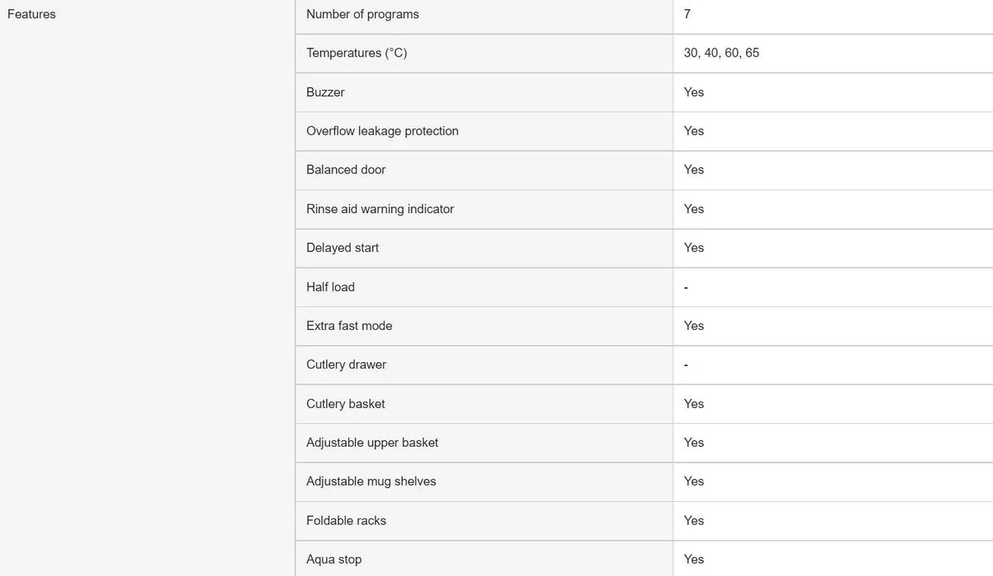This screenshot has height=576, width=993.
Task: Select Overflow leakage protection label
Action: pyautogui.click(x=382, y=131)
